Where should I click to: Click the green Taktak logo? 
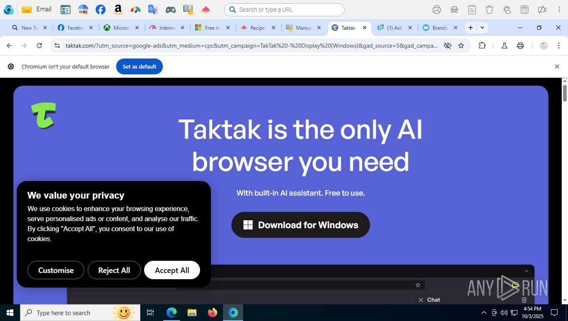click(43, 115)
